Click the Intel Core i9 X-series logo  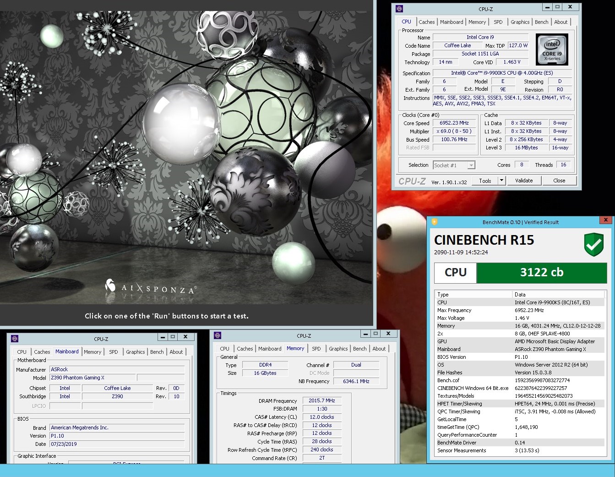(x=552, y=49)
